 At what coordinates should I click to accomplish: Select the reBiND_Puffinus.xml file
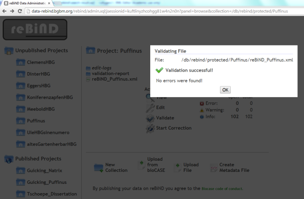tap(114, 79)
